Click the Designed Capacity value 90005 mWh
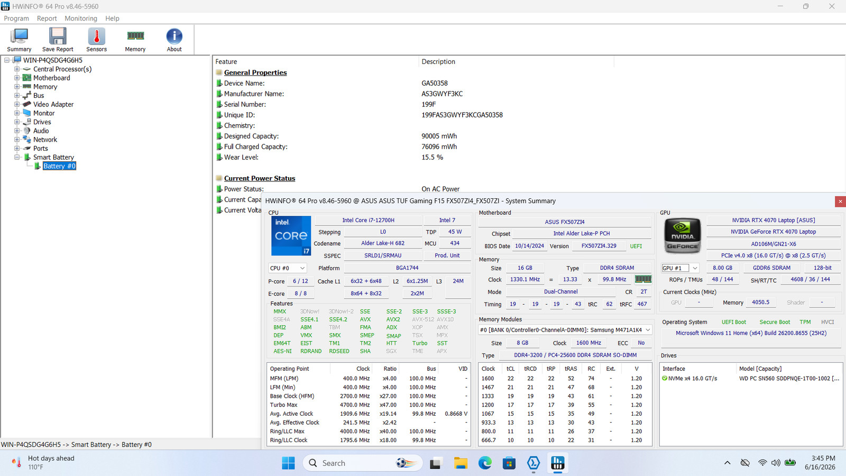 (439, 136)
